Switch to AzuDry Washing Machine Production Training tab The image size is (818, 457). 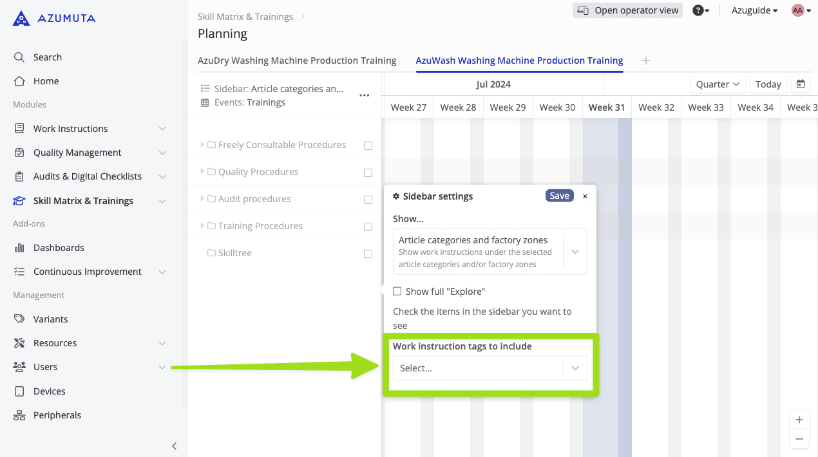pos(297,61)
